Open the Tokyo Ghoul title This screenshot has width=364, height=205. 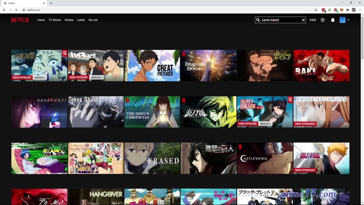[x=96, y=112]
